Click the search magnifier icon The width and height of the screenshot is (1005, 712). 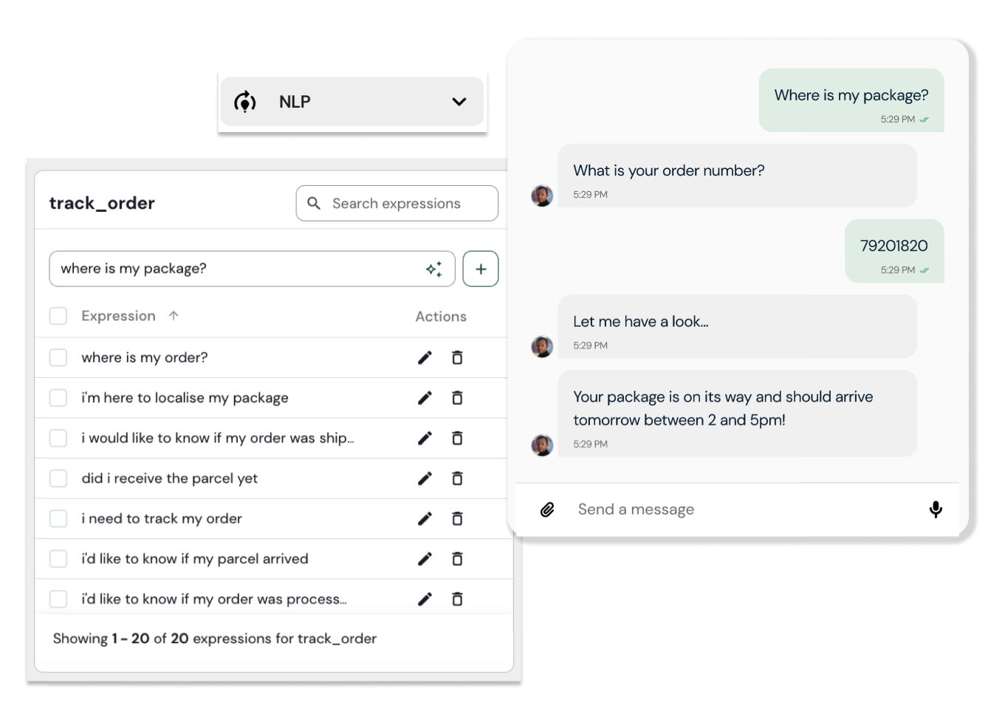(314, 204)
